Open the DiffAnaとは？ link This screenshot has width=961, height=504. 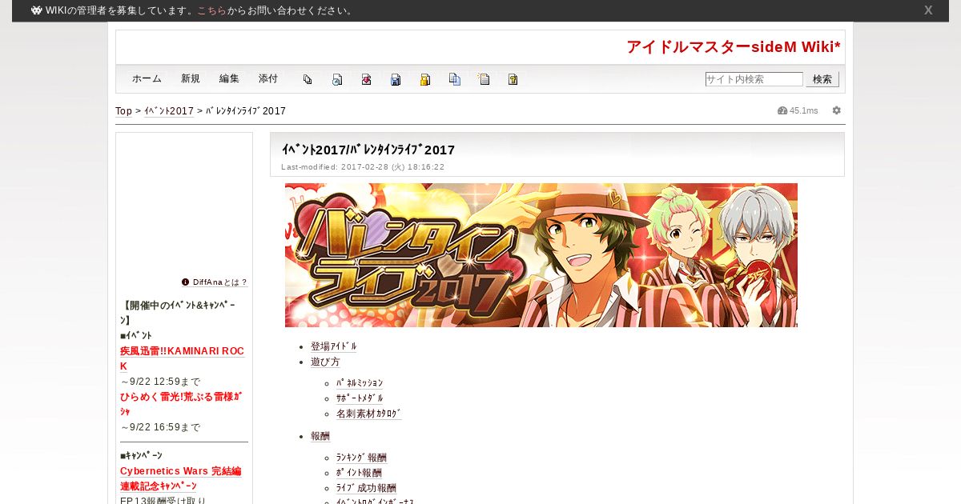[x=220, y=282]
